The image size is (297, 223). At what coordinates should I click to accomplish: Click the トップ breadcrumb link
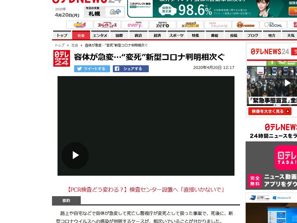click(60, 45)
